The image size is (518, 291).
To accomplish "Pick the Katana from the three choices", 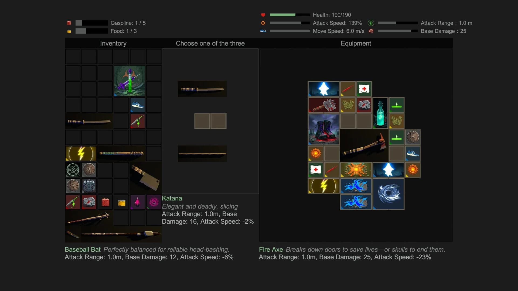I will tap(202, 89).
